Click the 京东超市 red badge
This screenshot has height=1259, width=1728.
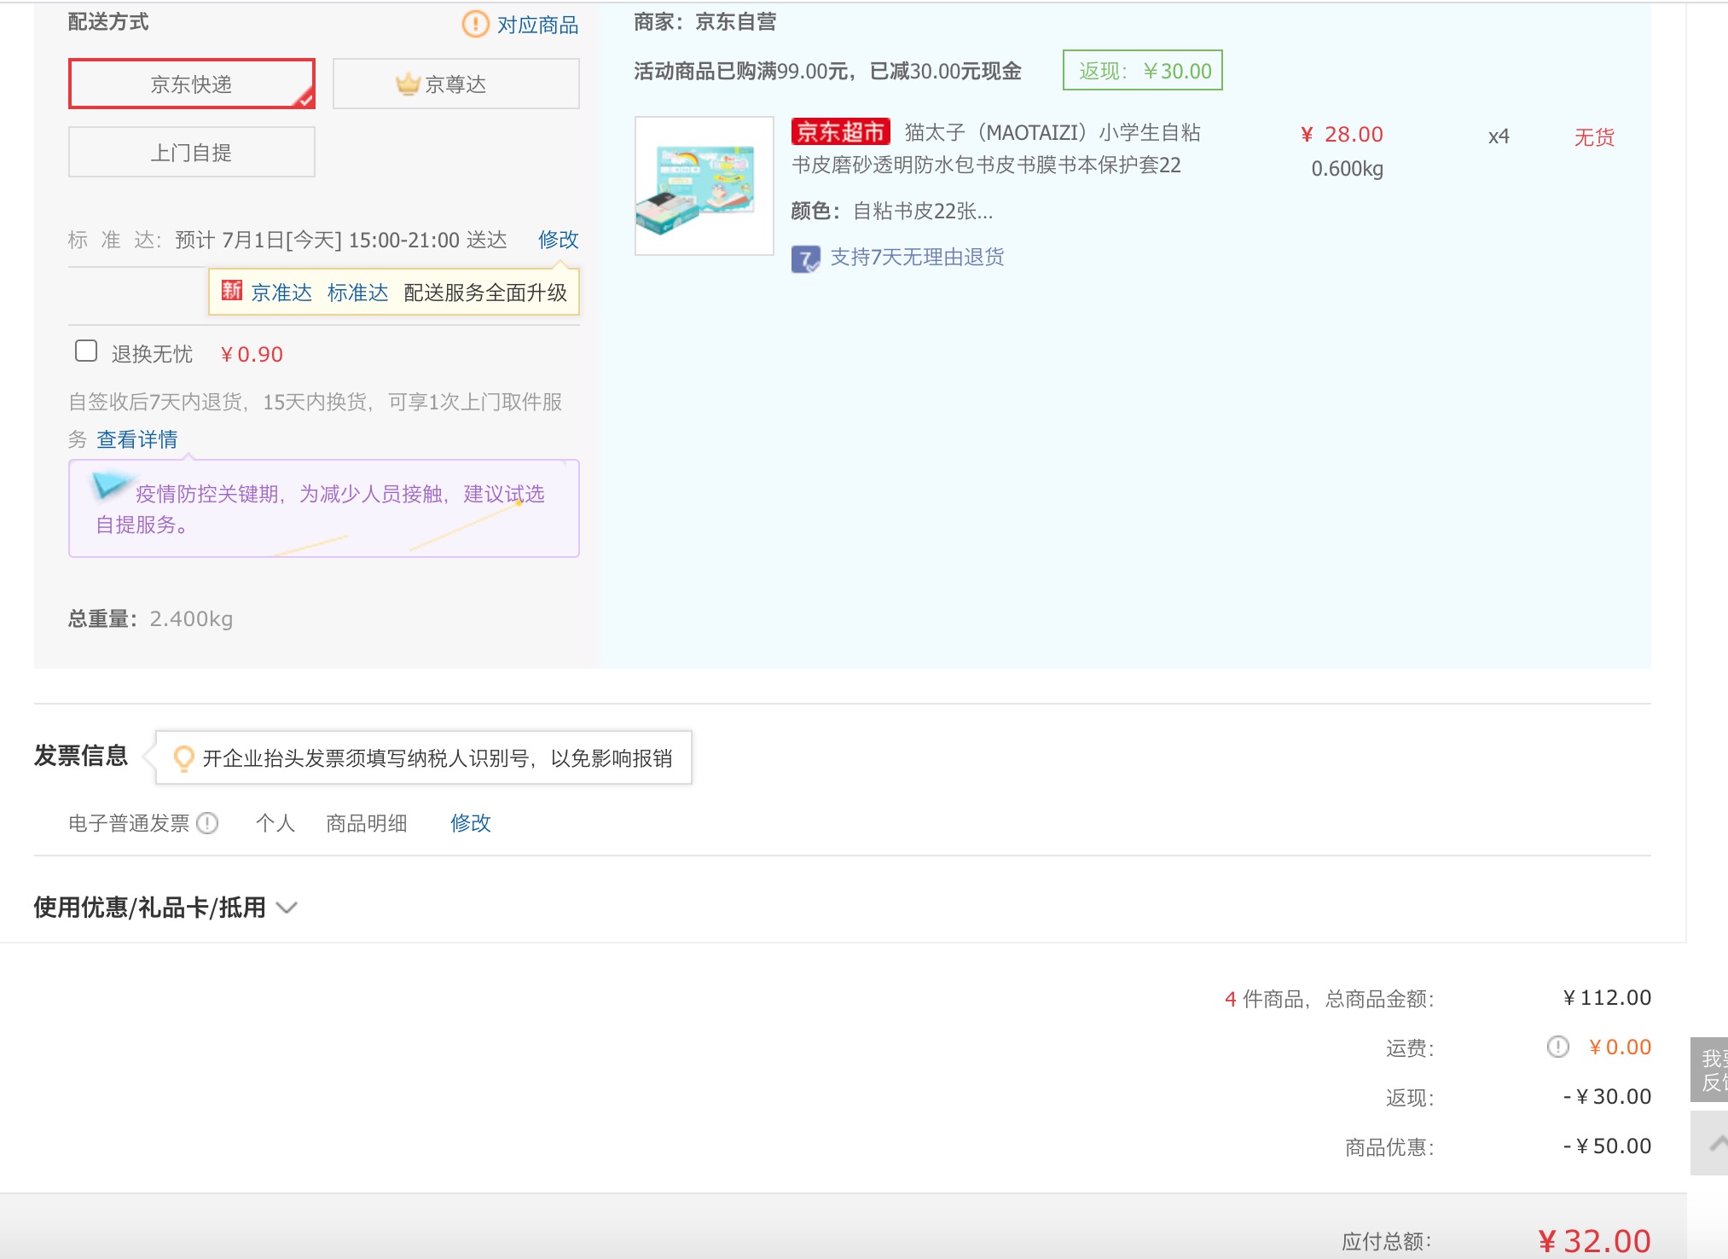841,131
